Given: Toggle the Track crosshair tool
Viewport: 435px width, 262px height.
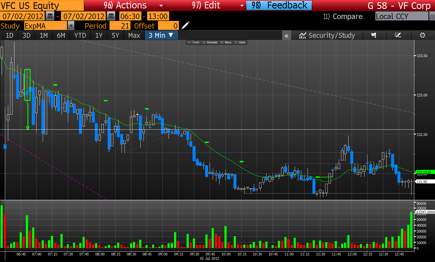Looking at the screenshot, I should [x=194, y=42].
